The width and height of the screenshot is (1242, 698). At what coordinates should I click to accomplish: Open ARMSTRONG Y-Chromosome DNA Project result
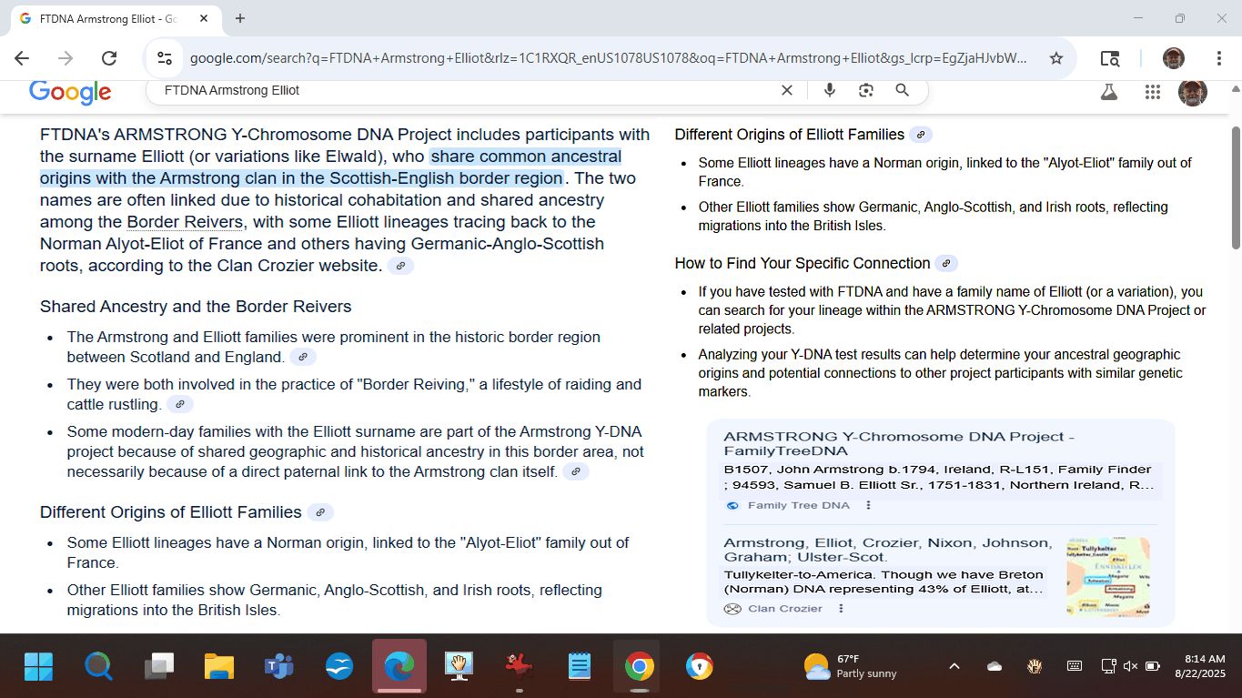click(x=898, y=443)
